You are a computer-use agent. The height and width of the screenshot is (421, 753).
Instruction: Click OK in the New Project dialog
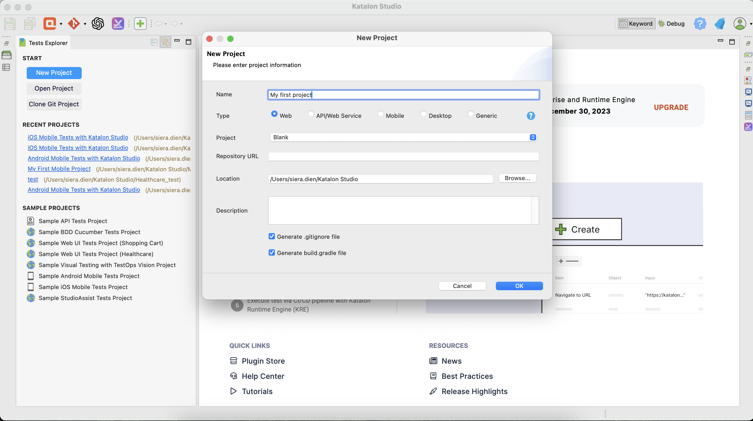coord(519,286)
